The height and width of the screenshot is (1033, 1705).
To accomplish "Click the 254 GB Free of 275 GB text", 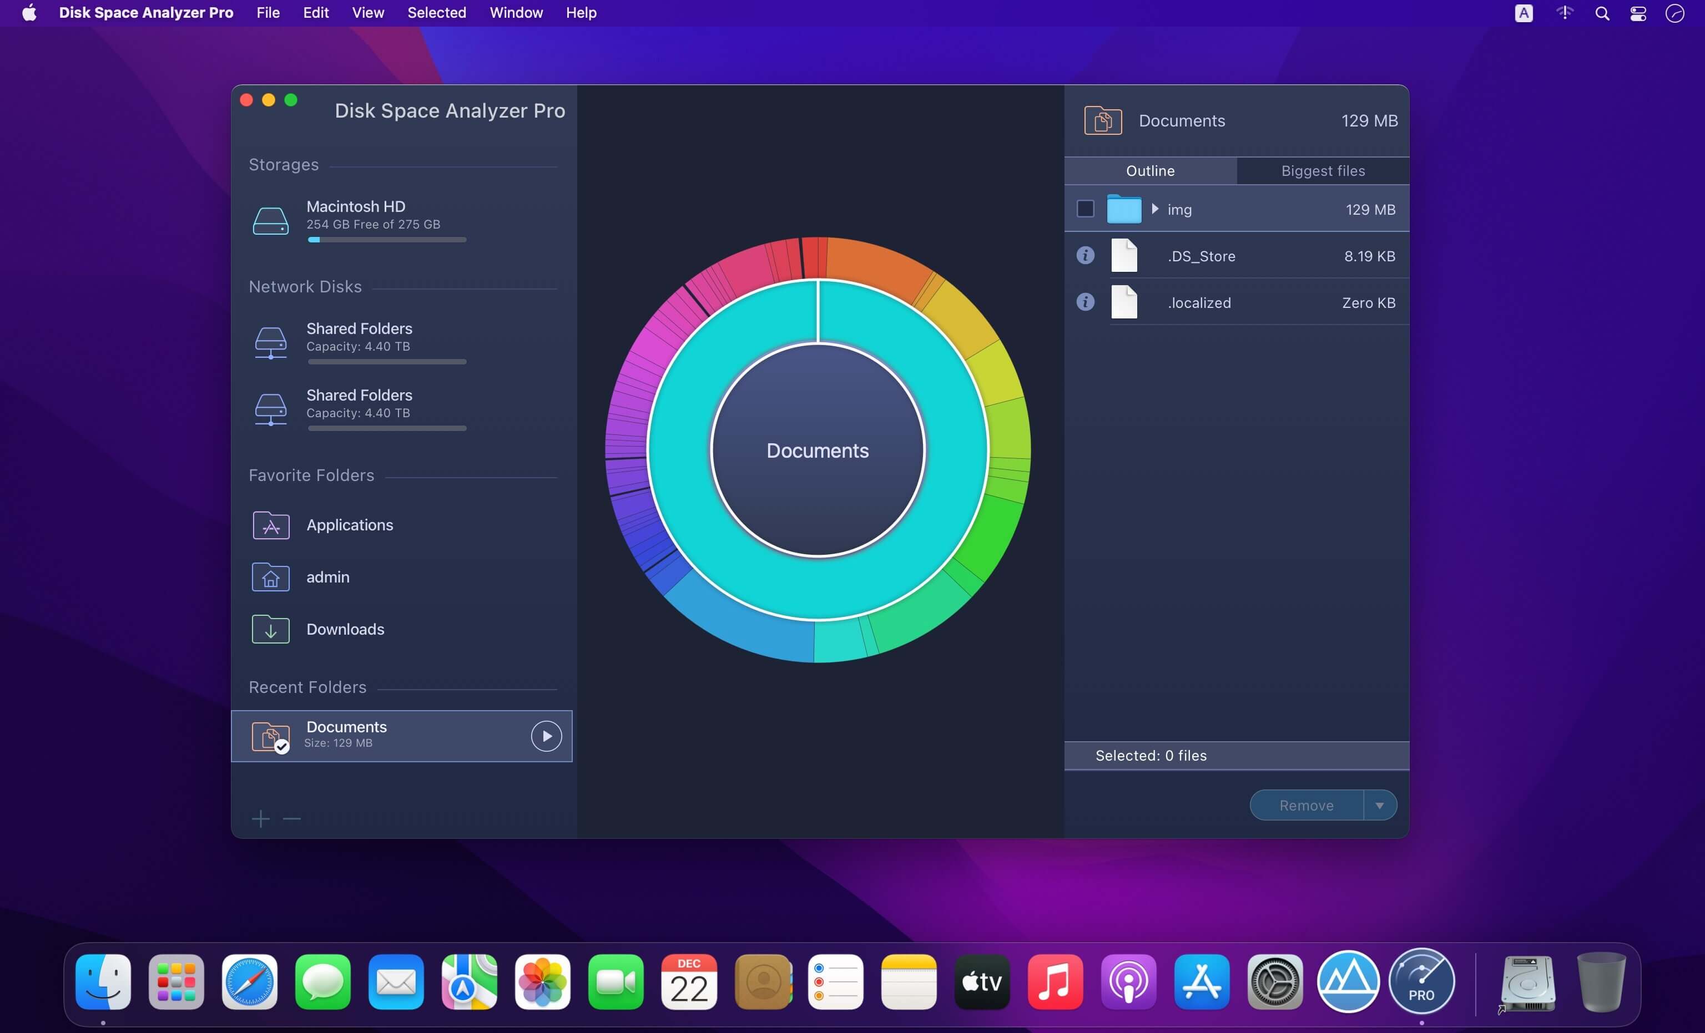I will click(373, 224).
